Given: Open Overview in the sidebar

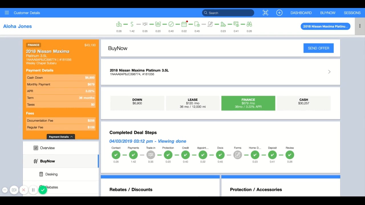Looking at the screenshot, I should (x=60, y=148).
